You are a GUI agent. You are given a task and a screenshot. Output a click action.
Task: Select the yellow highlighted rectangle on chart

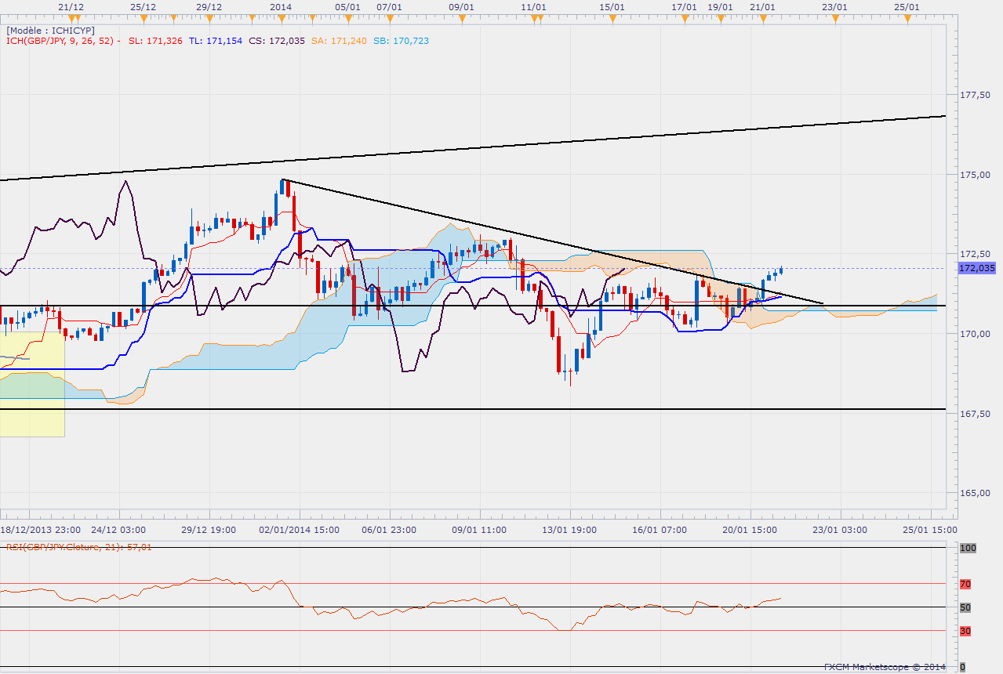tap(32, 383)
